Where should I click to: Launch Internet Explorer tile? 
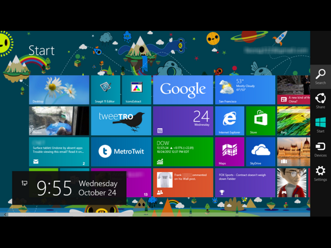(229, 121)
